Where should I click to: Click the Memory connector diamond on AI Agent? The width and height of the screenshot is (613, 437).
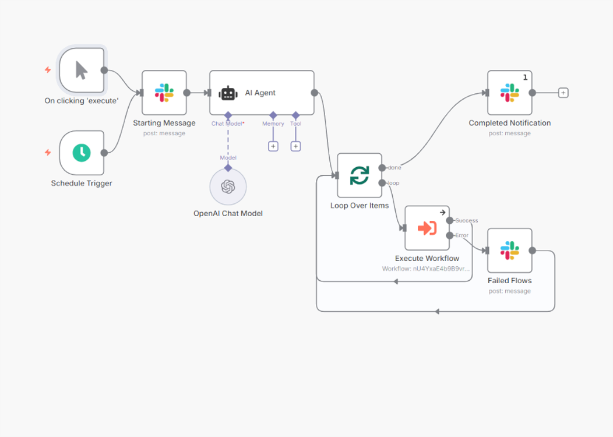pyautogui.click(x=273, y=115)
